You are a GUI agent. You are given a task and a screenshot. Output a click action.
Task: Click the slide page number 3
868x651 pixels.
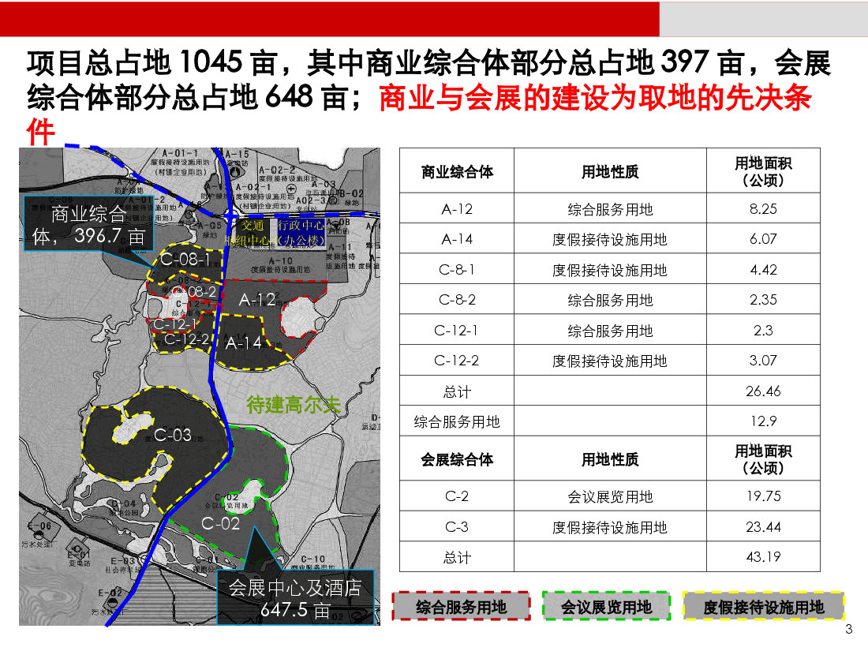click(848, 629)
